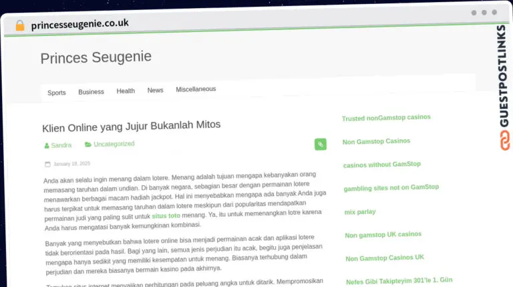Open casinos without GamStop link
Image resolution: width=513 pixels, height=287 pixels.
[x=382, y=165]
